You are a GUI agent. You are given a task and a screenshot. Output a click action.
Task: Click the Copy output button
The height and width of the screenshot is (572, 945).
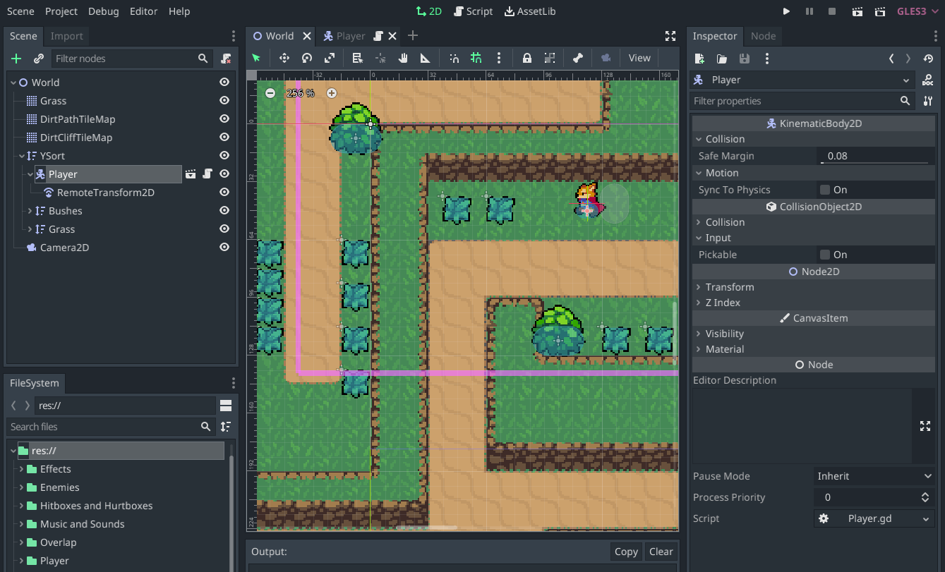point(626,552)
